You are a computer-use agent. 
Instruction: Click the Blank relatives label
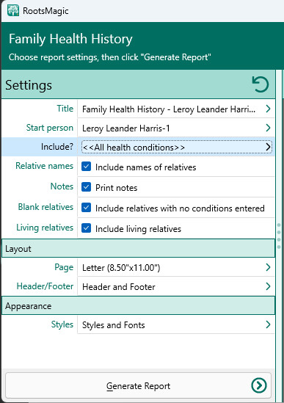(x=45, y=207)
